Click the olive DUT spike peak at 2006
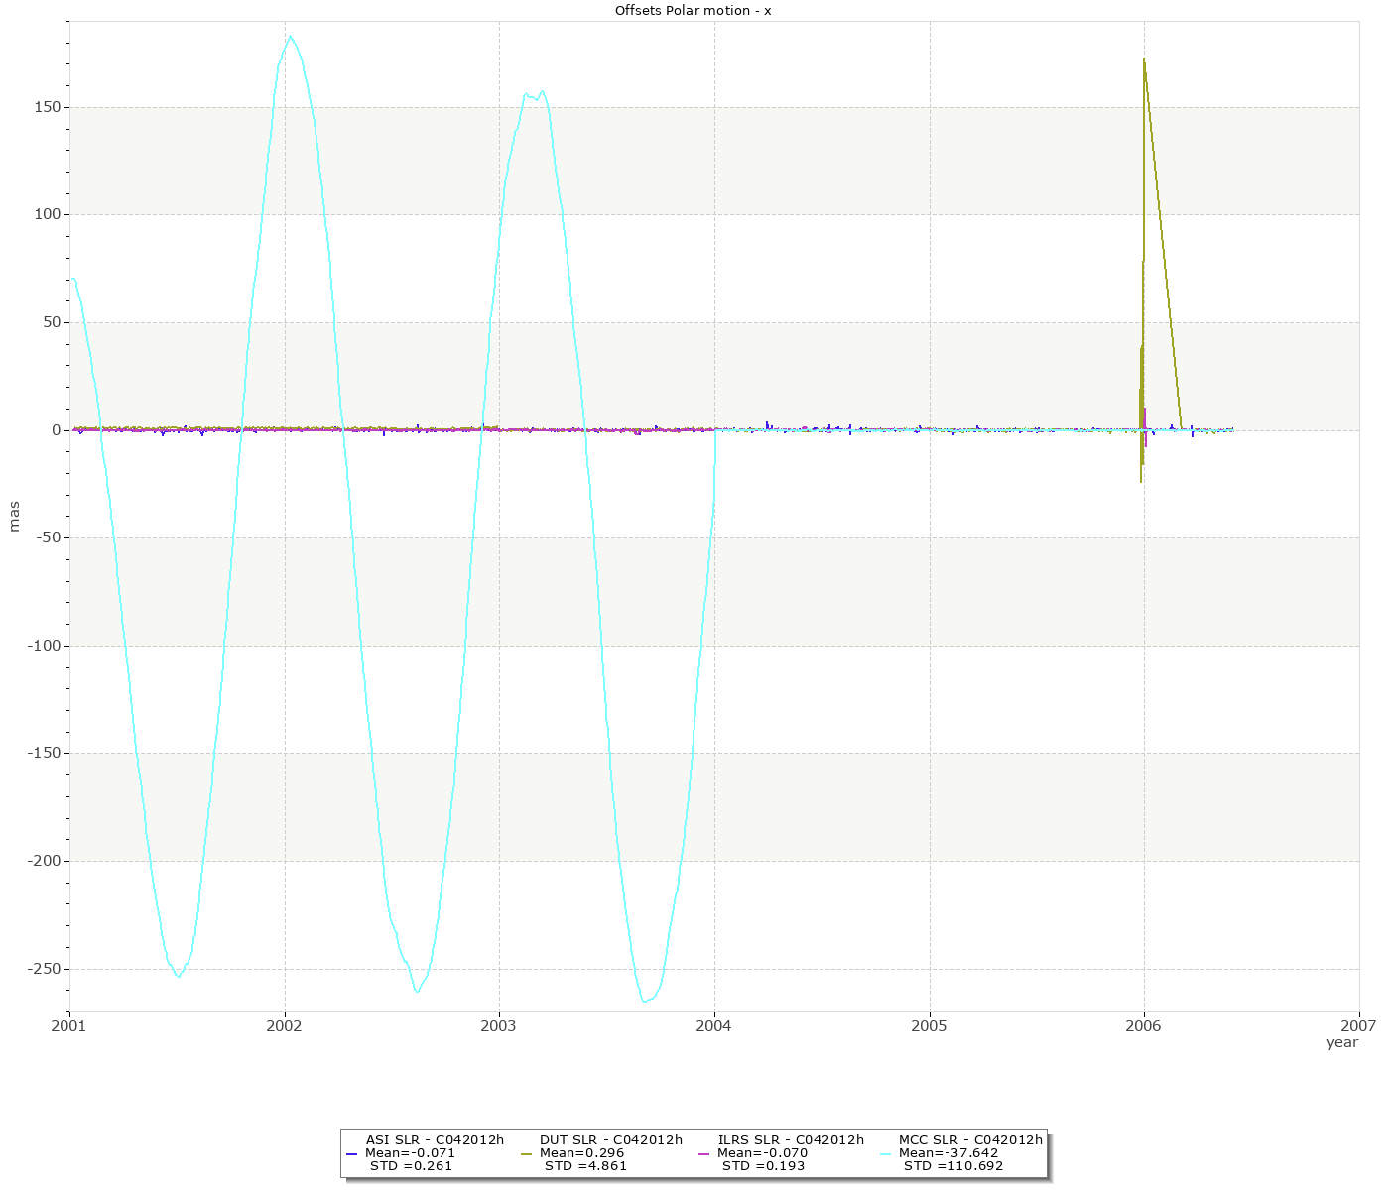This screenshot has width=1389, height=1190. (1144, 59)
